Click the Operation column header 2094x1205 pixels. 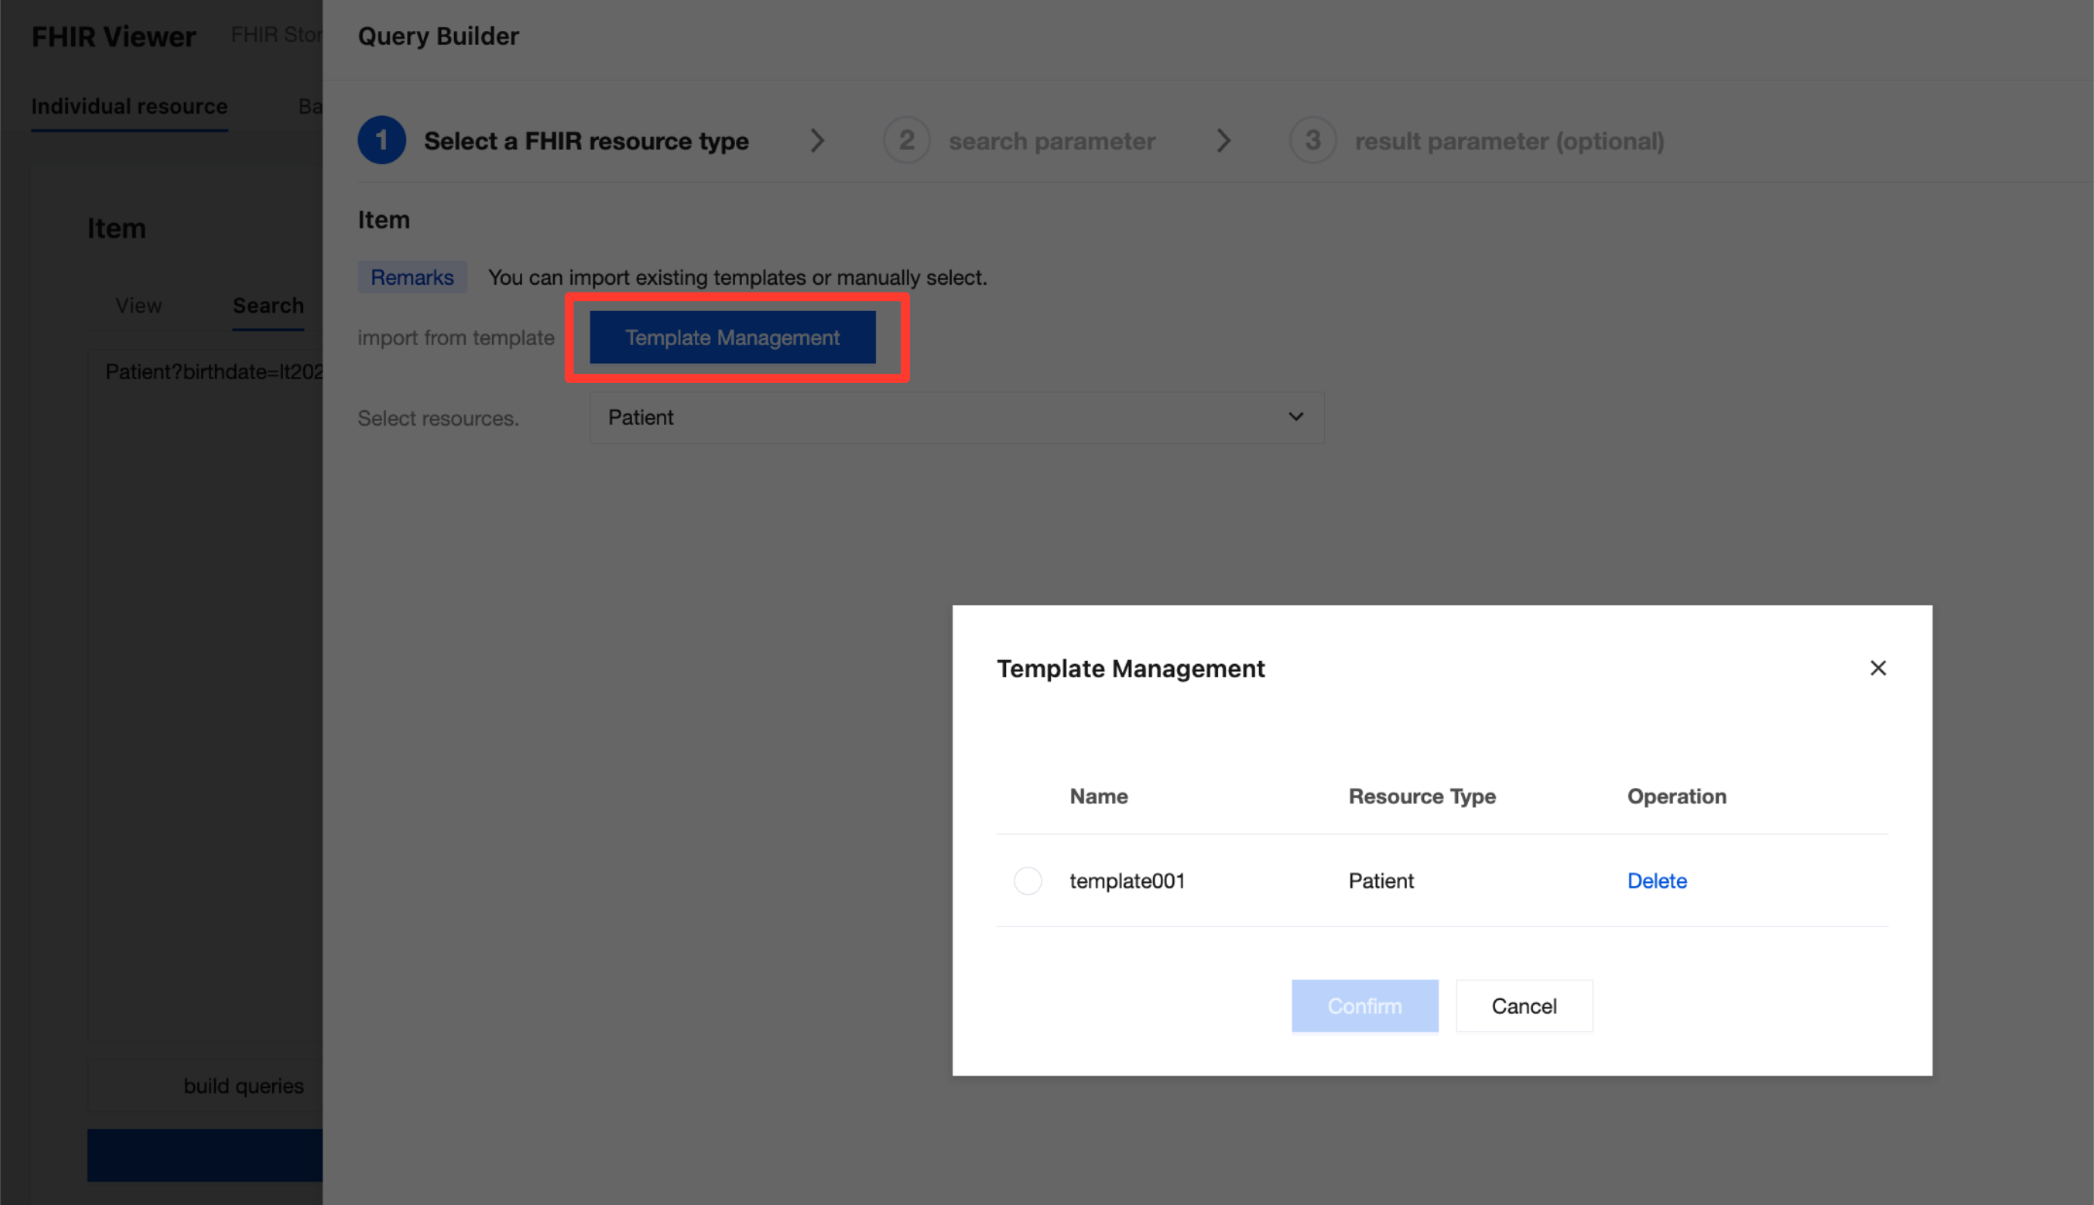coord(1676,796)
